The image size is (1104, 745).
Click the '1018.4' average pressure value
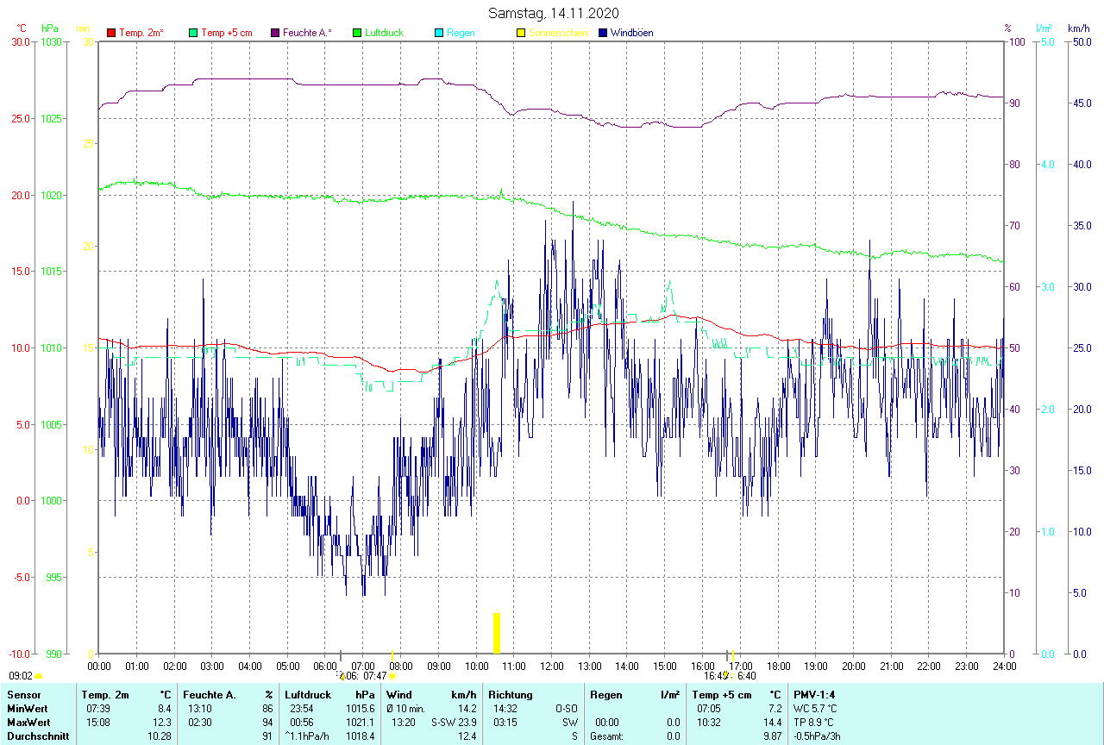pos(360,736)
